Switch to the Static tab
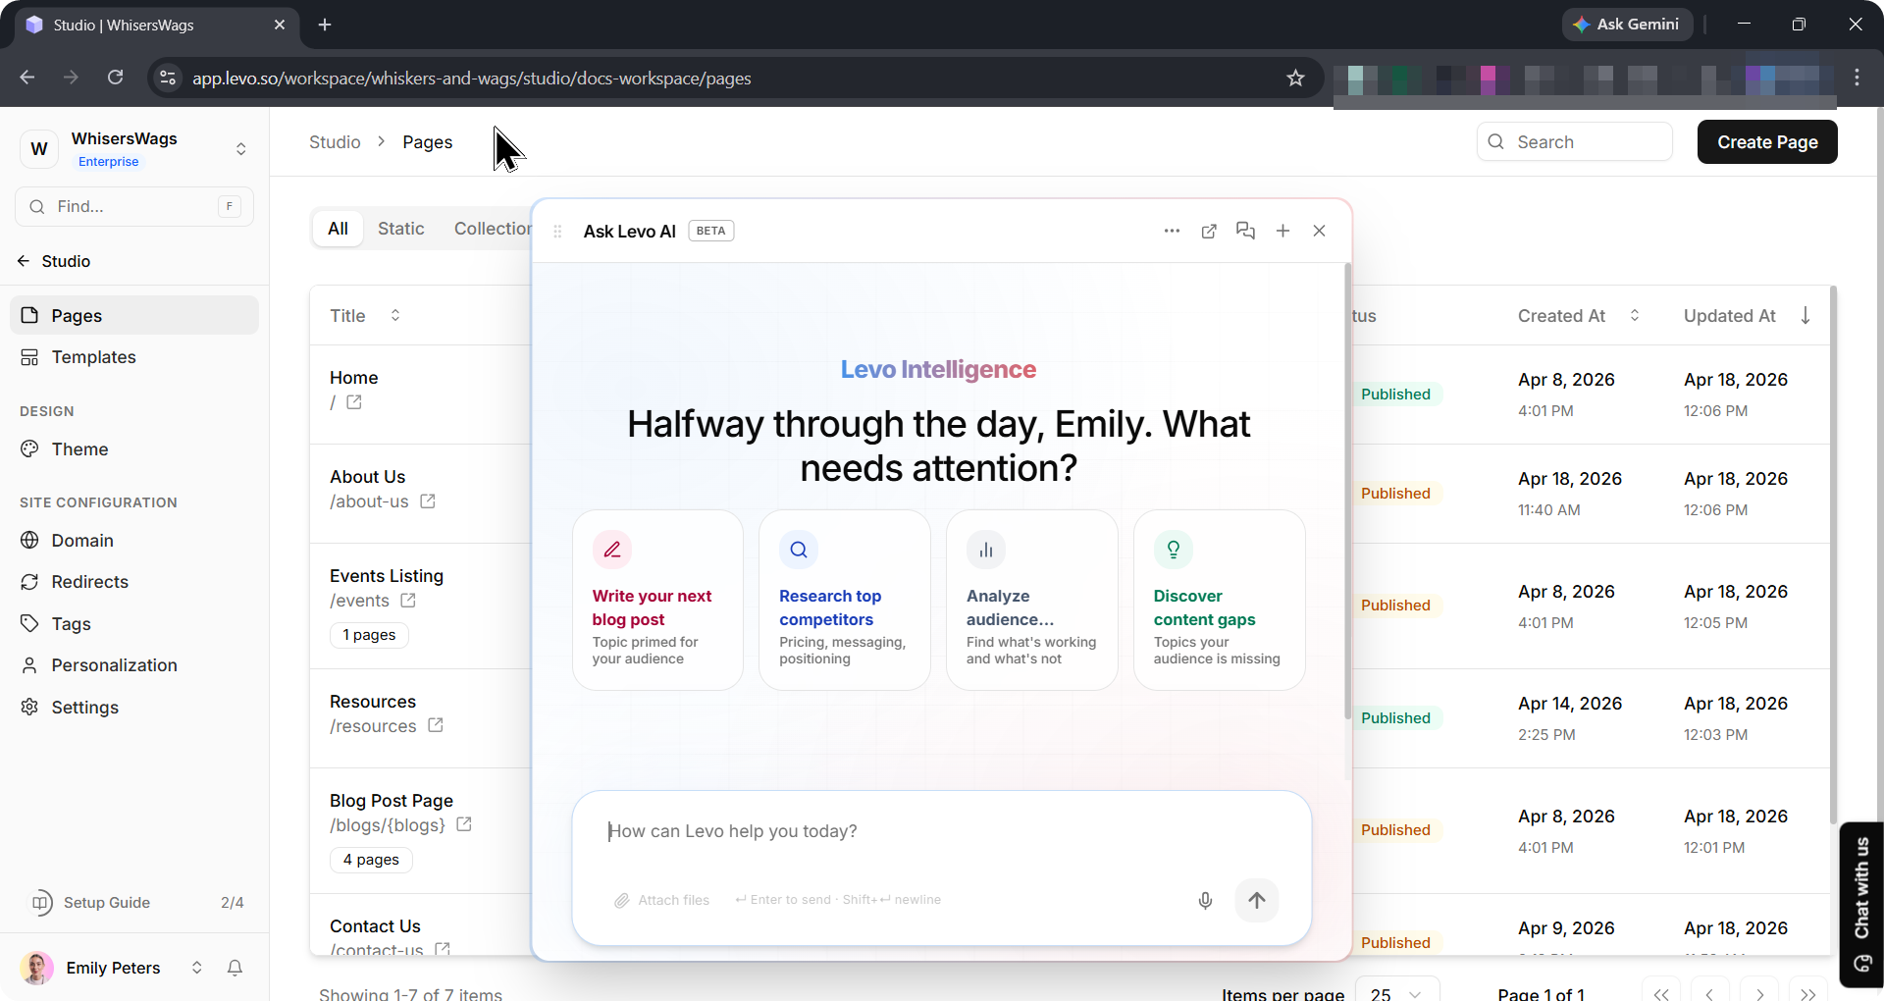Viewport: 1884px width, 1001px height. tap(400, 229)
